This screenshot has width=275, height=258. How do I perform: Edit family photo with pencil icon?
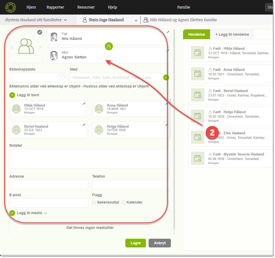pyautogui.click(x=39, y=32)
